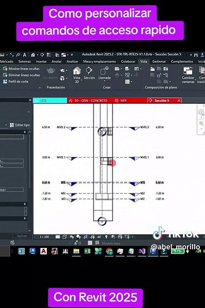
Task: Open the Vista ribbon tab
Action: point(143,62)
